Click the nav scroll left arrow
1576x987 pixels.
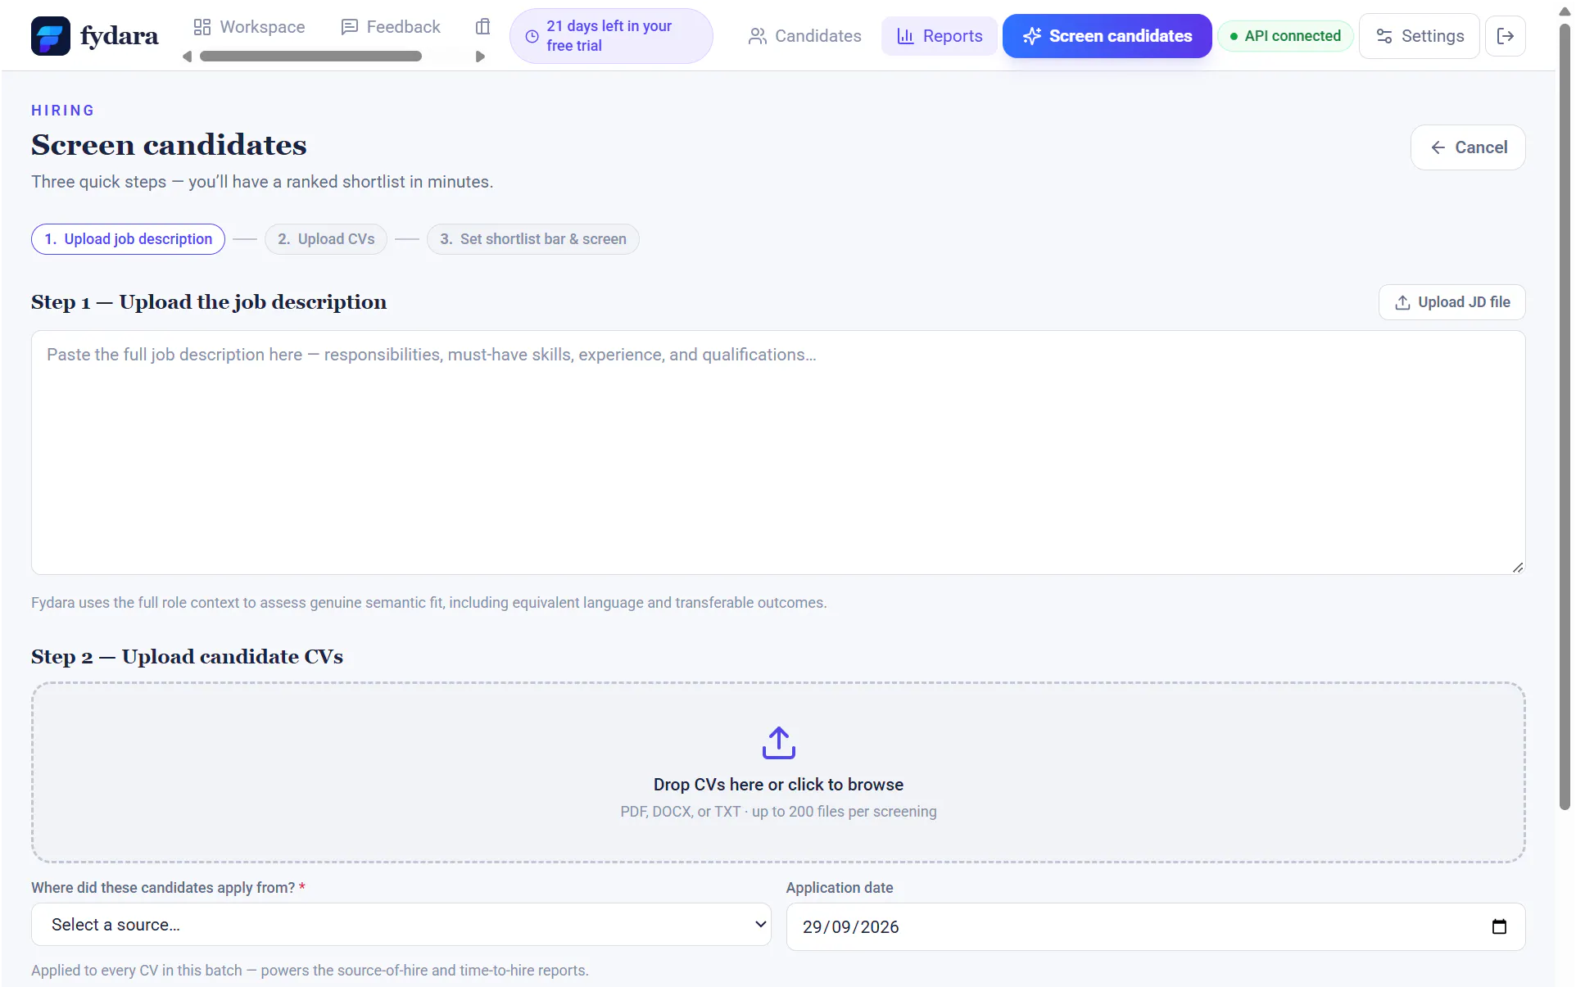(187, 57)
